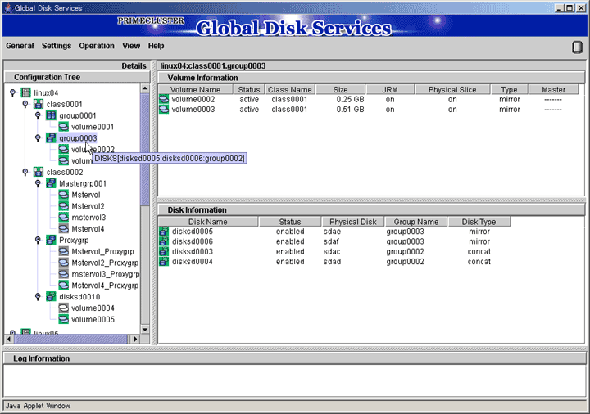Open the General menu
Image resolution: width=590 pixels, height=414 pixels.
20,46
